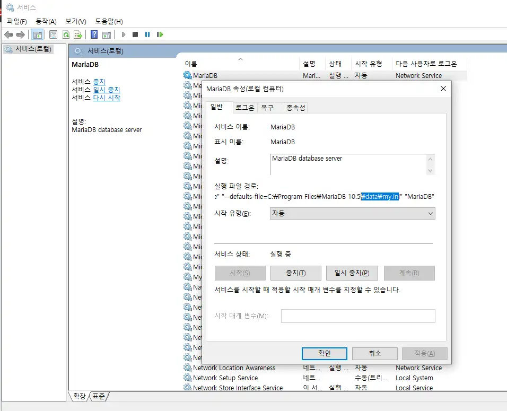Click the 서비스 중지 link

(99, 82)
